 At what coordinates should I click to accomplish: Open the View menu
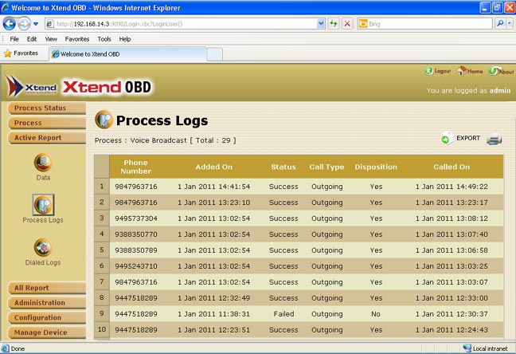(x=51, y=39)
